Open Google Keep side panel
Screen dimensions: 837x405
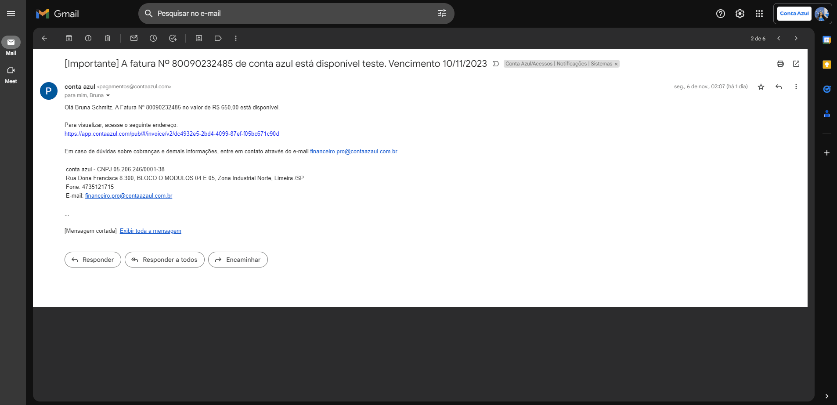pos(827,65)
